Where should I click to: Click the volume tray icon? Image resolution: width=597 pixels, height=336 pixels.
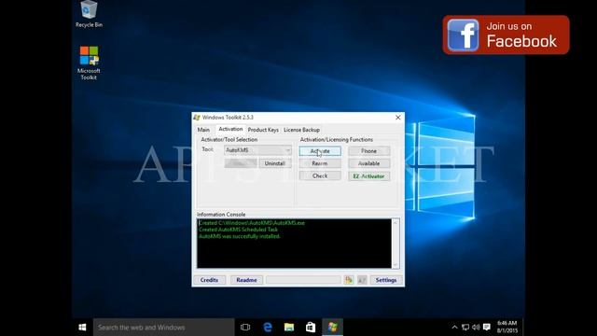476,328
